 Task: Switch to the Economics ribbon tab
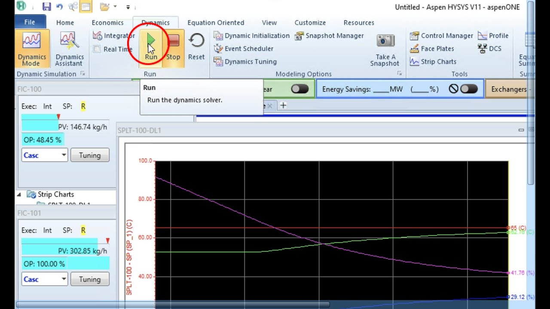(107, 23)
